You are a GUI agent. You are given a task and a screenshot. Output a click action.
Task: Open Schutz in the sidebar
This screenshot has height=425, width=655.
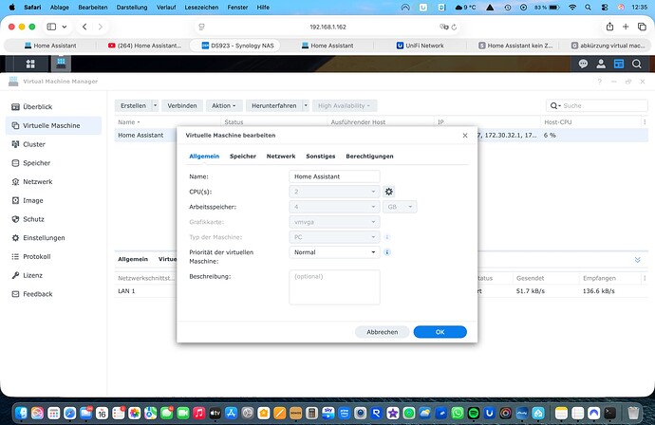tap(33, 219)
